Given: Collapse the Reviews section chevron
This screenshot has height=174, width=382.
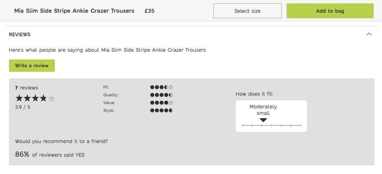Looking at the screenshot, I should tap(369, 34).
